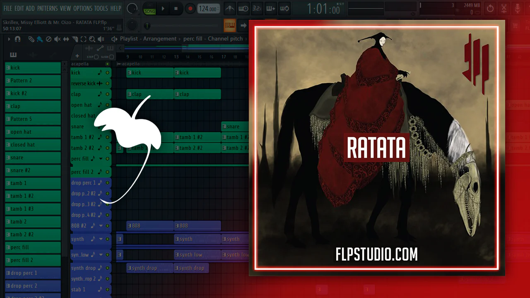Image resolution: width=530 pixels, height=298 pixels.
Task: Select the Delete tool in playlist toolbar
Action: 48,39
